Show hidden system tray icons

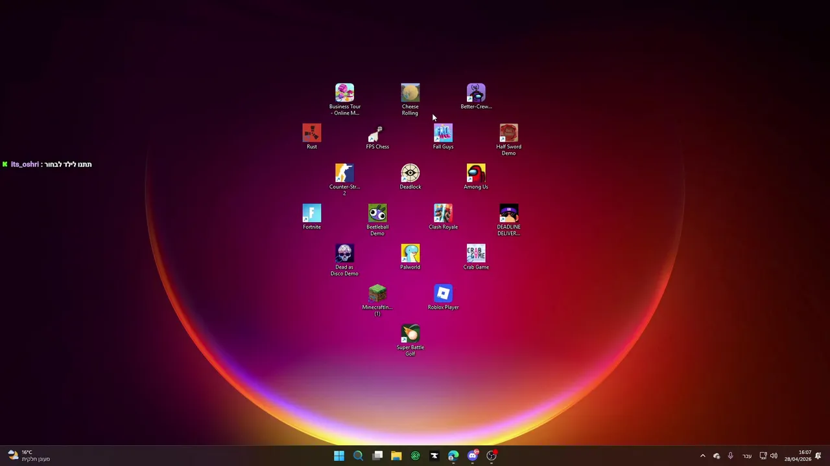[x=702, y=456]
